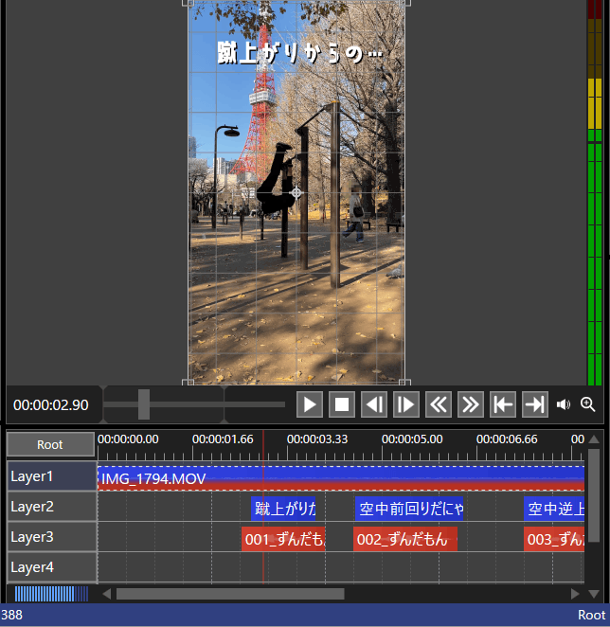The height and width of the screenshot is (627, 610).
Task: Click the rewind double-chevron button
Action: coord(439,405)
